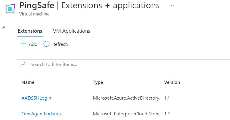The width and height of the screenshot is (230, 120).
Task: Click the plus icon to add extension
Action: (x=23, y=44)
